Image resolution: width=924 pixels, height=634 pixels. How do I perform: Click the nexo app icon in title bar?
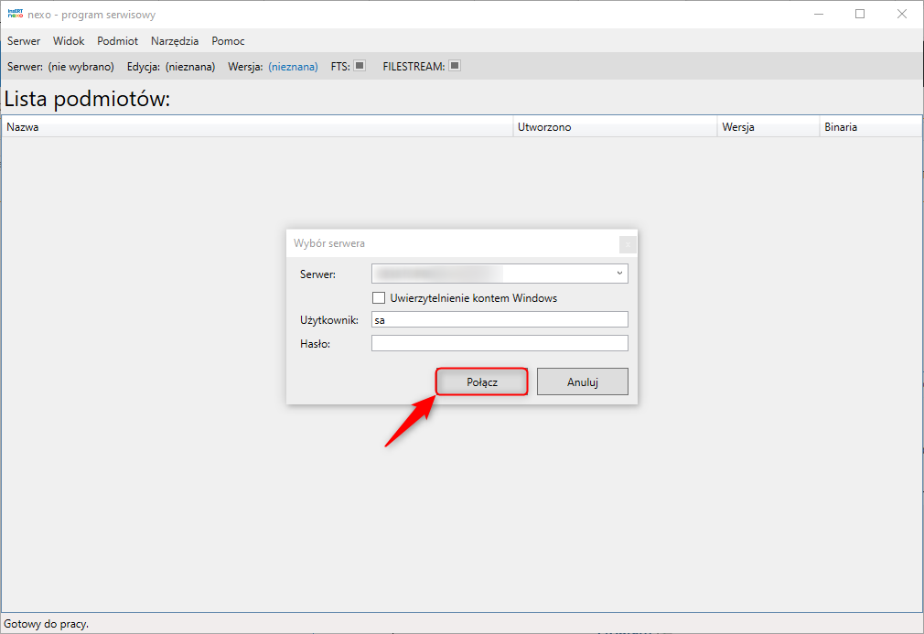pyautogui.click(x=16, y=14)
